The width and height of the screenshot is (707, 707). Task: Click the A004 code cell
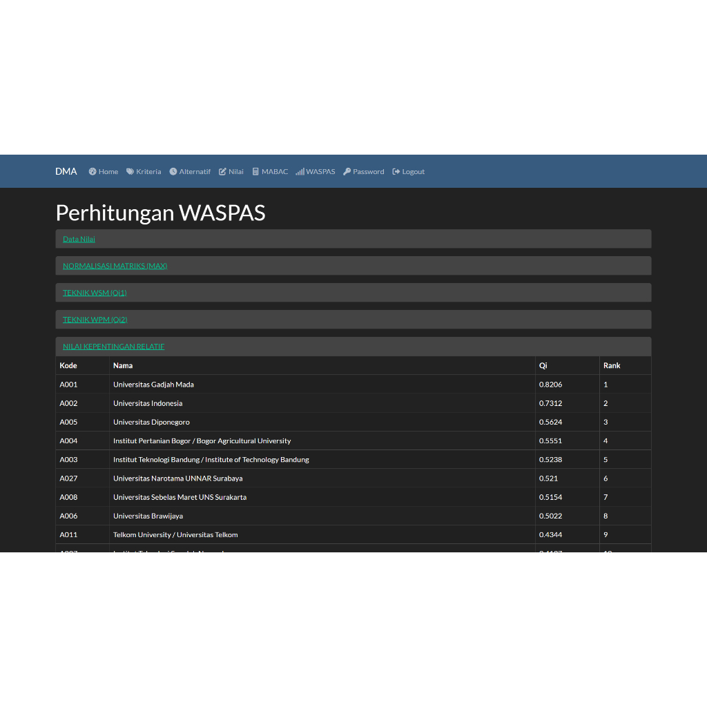pos(83,440)
